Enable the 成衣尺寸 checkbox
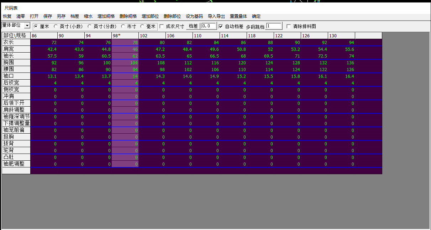The width and height of the screenshot is (431, 230). [162, 26]
